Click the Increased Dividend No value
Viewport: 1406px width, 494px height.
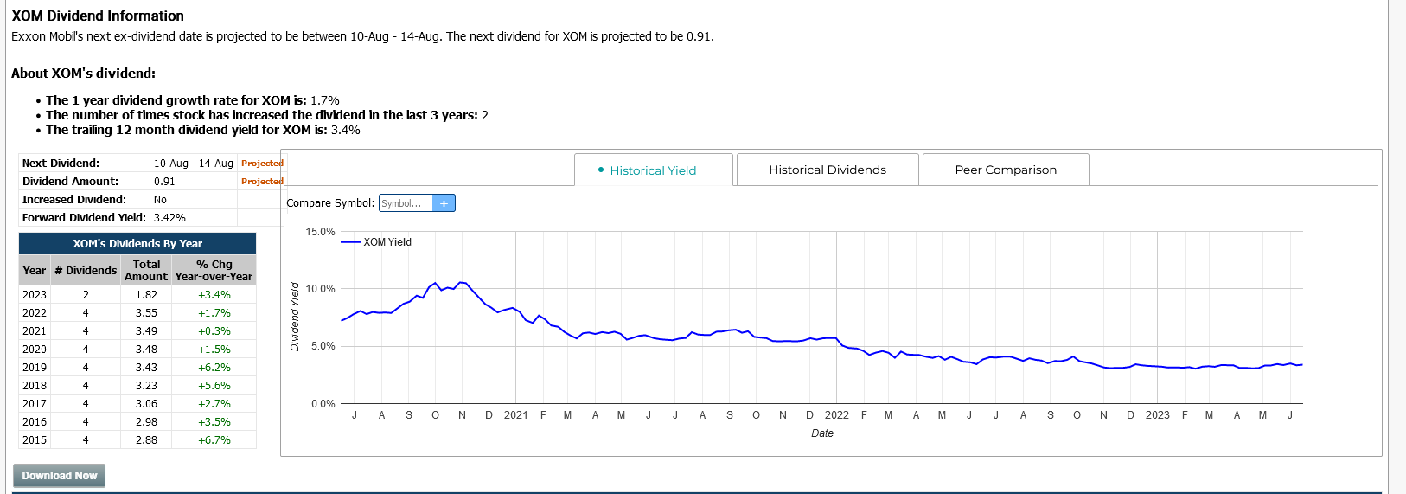click(160, 200)
